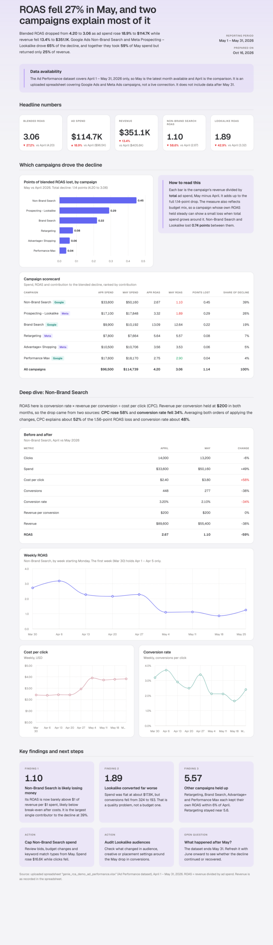Click the "Headline numbers" section heading

[41, 105]
